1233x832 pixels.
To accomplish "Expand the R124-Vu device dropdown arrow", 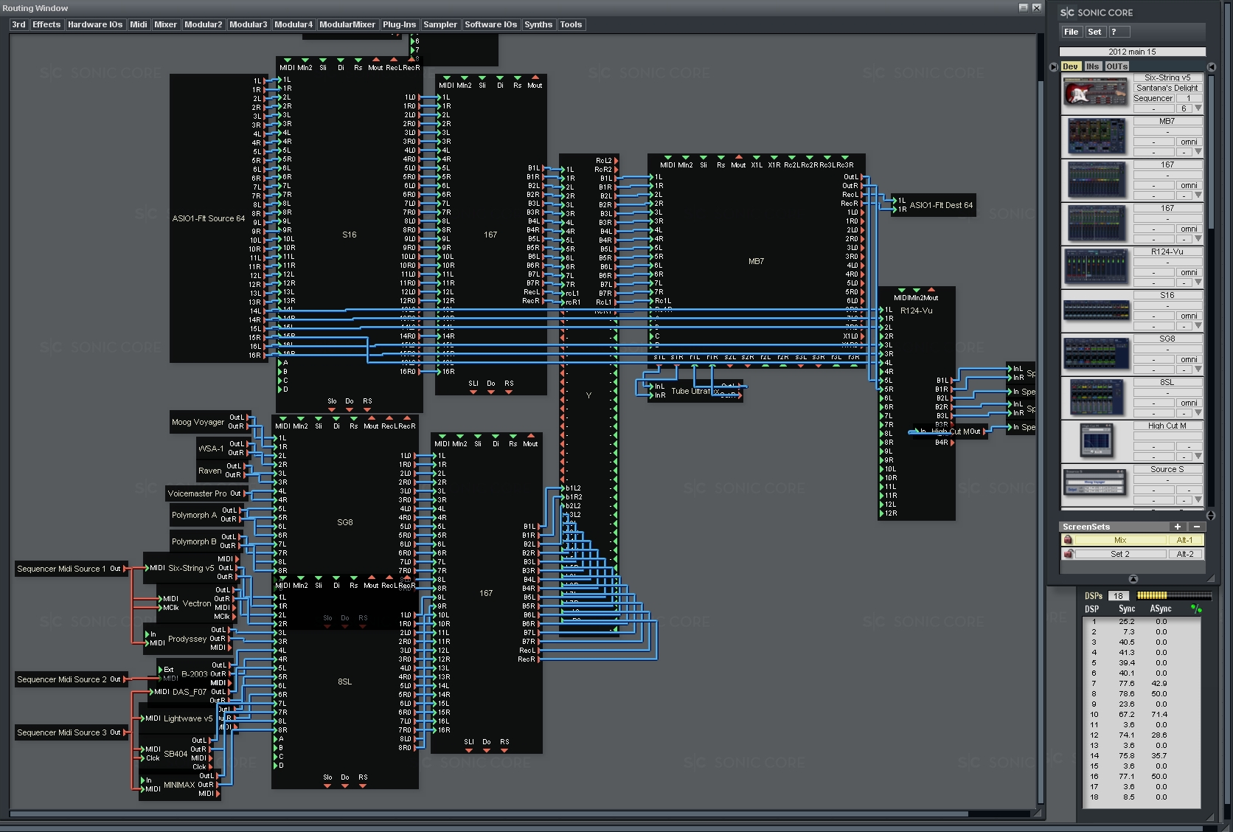I will [1198, 282].
